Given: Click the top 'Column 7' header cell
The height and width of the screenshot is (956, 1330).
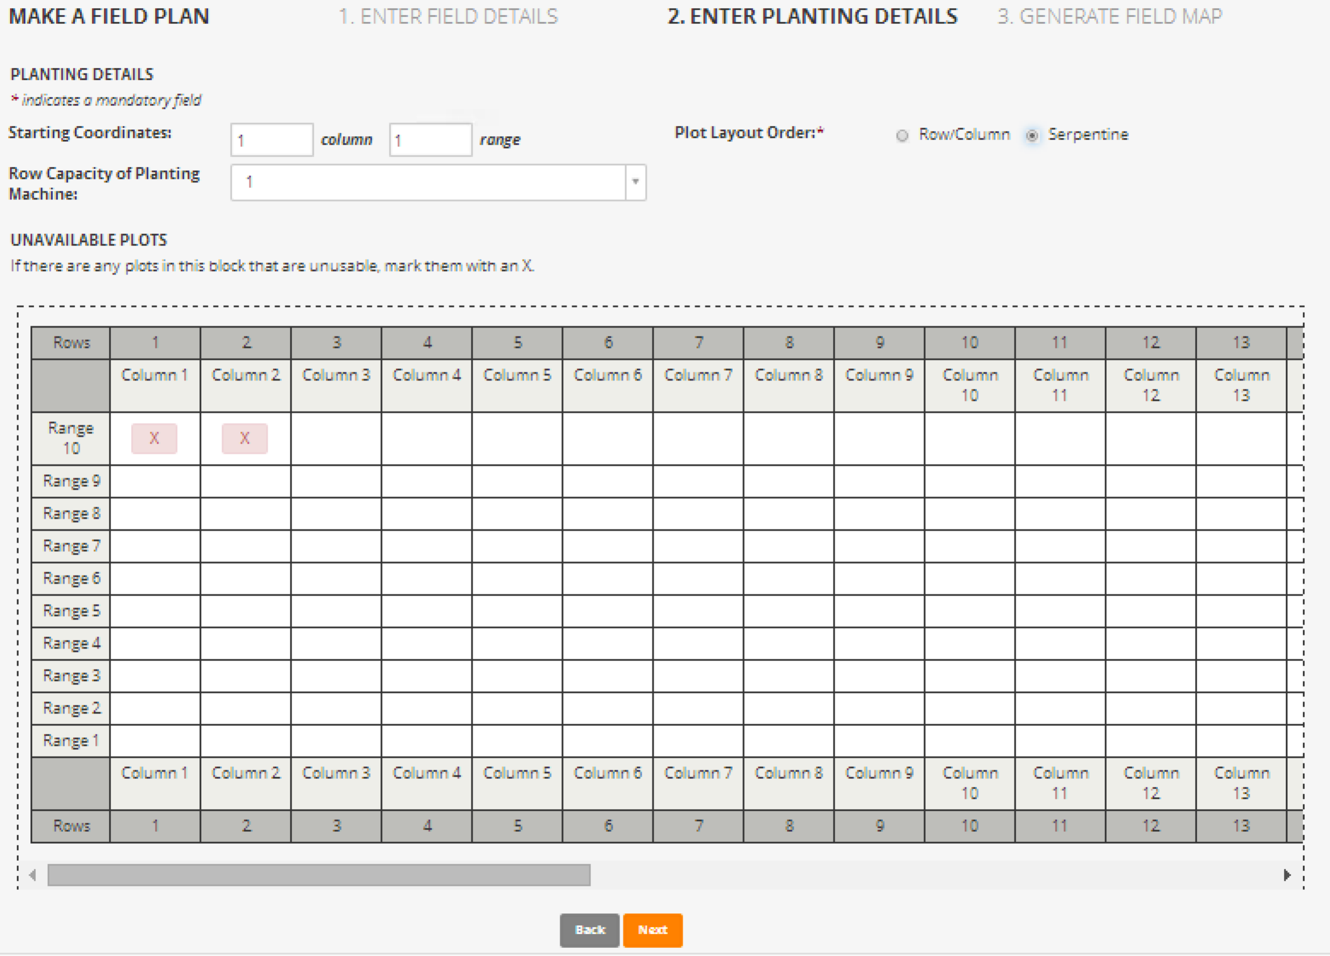Looking at the screenshot, I should point(698,385).
